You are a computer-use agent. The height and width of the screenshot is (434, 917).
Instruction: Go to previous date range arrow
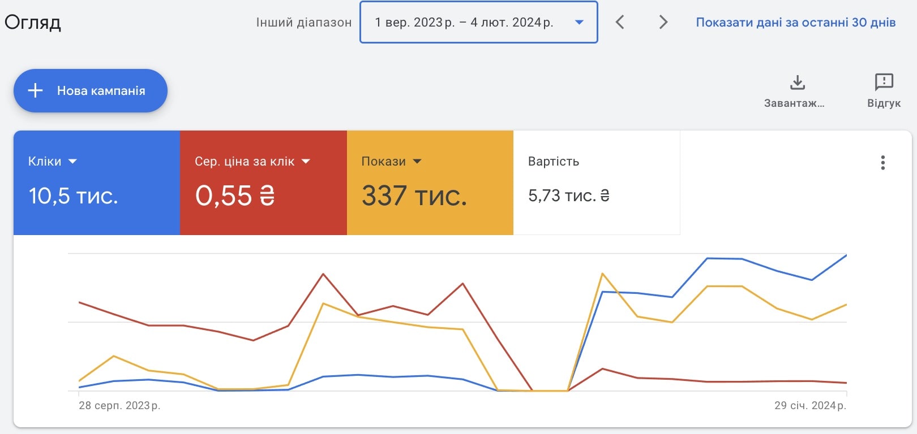[620, 22]
